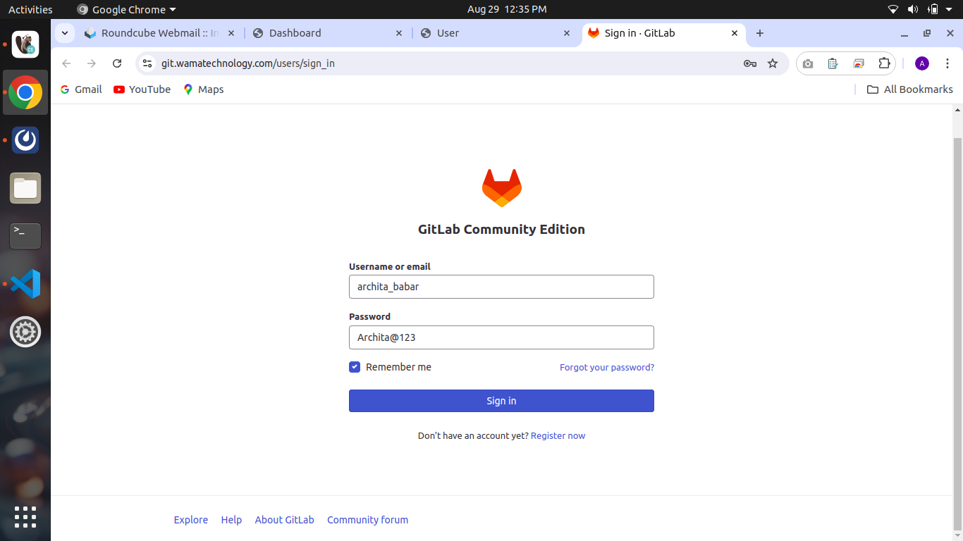Close the User tab

coord(567,33)
